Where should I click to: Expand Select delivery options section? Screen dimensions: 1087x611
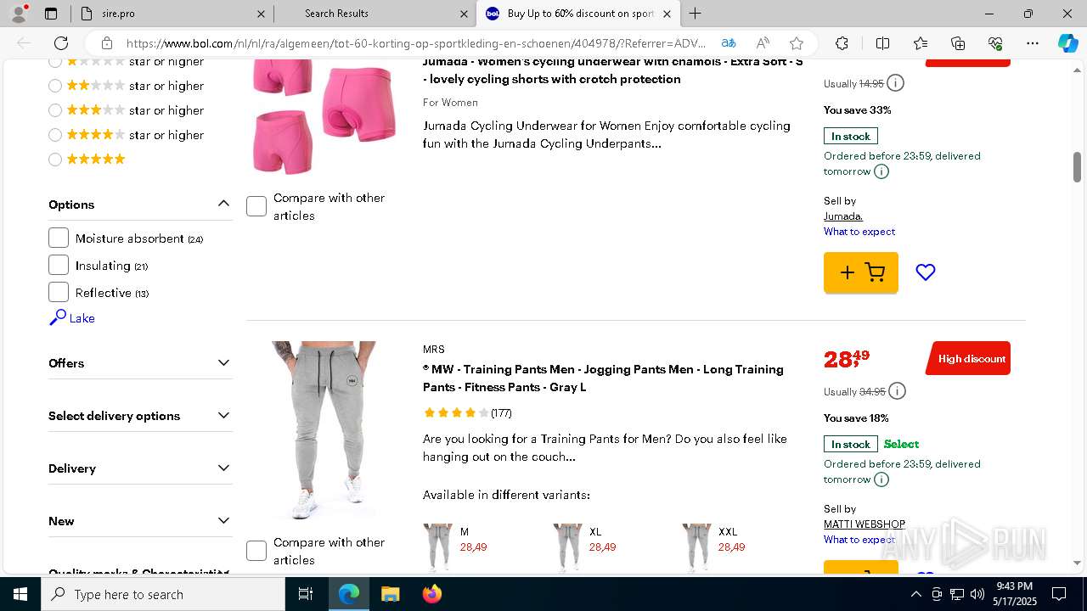pos(140,416)
